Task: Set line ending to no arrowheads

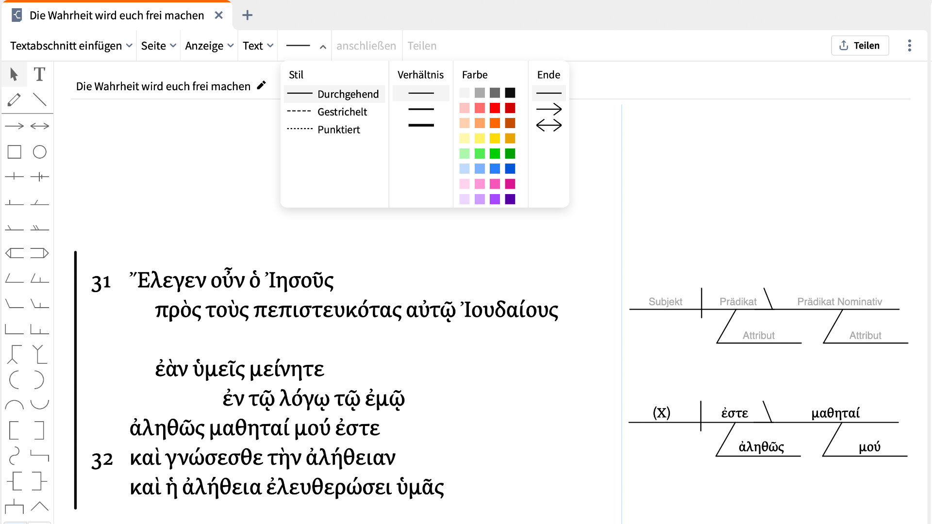Action: [x=549, y=93]
